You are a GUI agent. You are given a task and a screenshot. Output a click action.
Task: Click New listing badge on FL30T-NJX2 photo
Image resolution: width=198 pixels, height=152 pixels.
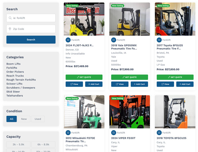(72, 6)
